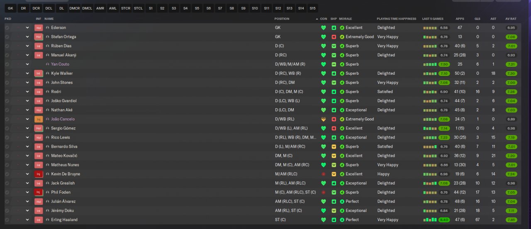Click the Inj injury badge next to Phil Foden

pos(39,192)
